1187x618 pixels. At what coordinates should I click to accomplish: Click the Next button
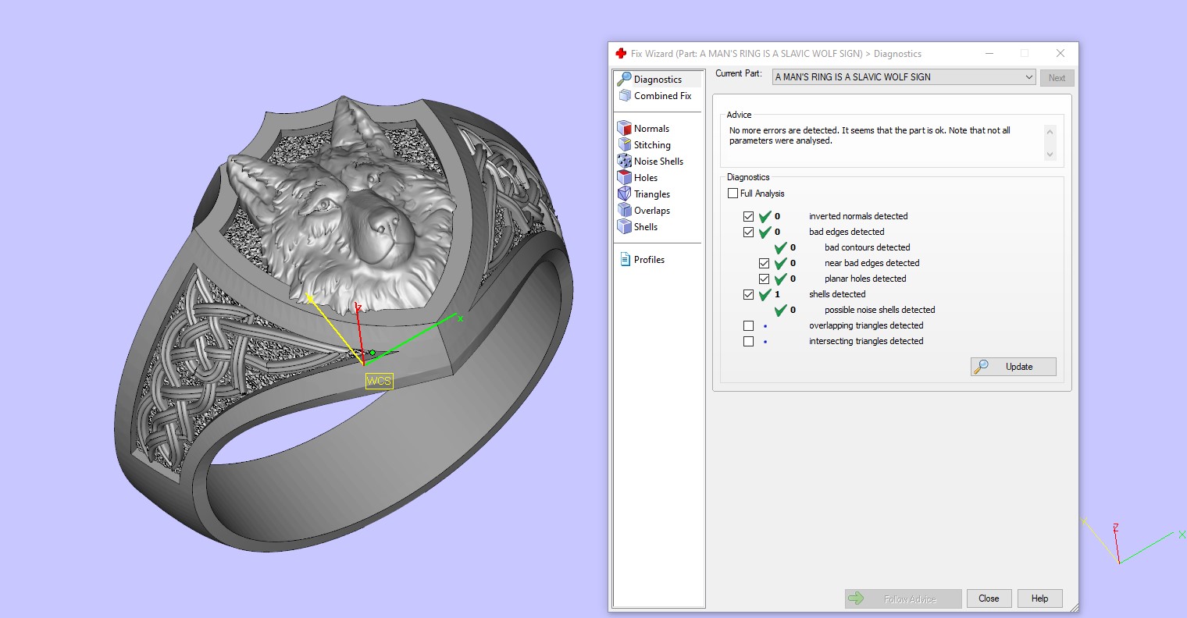tap(1057, 78)
